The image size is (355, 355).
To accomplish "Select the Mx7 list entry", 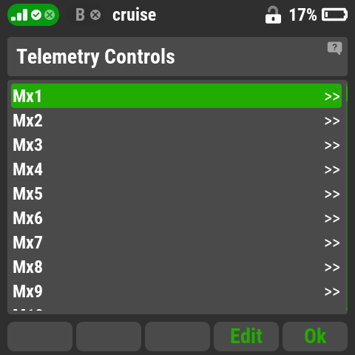I will 176,243.
